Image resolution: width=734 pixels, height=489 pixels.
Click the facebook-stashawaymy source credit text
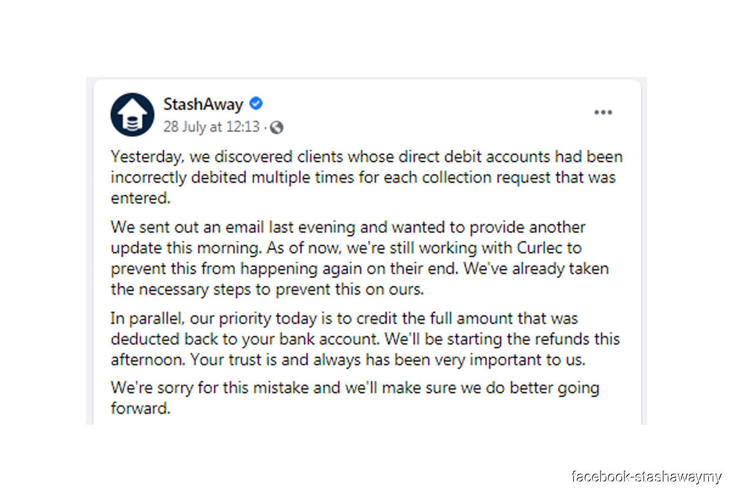pyautogui.click(x=647, y=476)
